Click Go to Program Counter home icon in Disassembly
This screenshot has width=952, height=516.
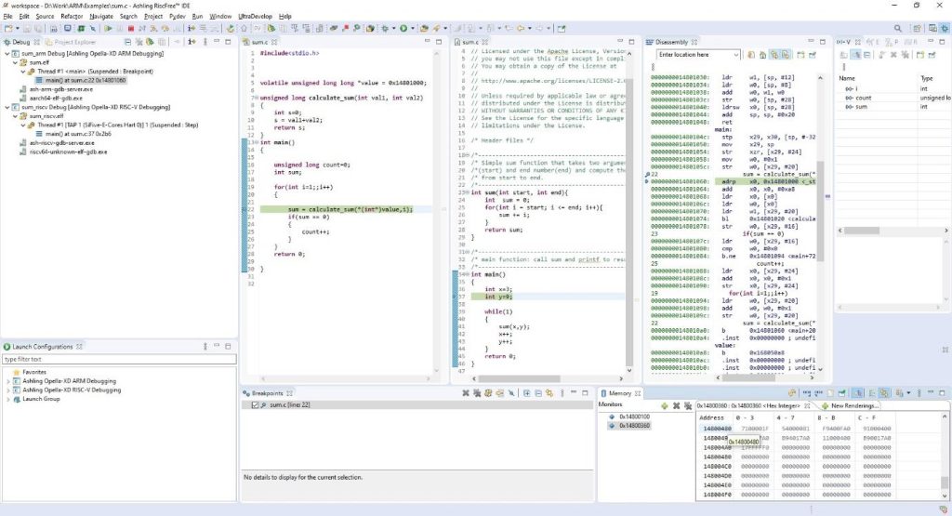click(762, 55)
